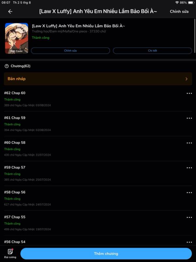The width and height of the screenshot is (196, 262).
Task: Open more options for Chap 59
Action: tap(189, 118)
